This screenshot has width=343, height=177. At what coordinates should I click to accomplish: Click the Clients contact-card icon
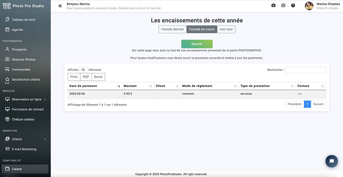(7, 139)
